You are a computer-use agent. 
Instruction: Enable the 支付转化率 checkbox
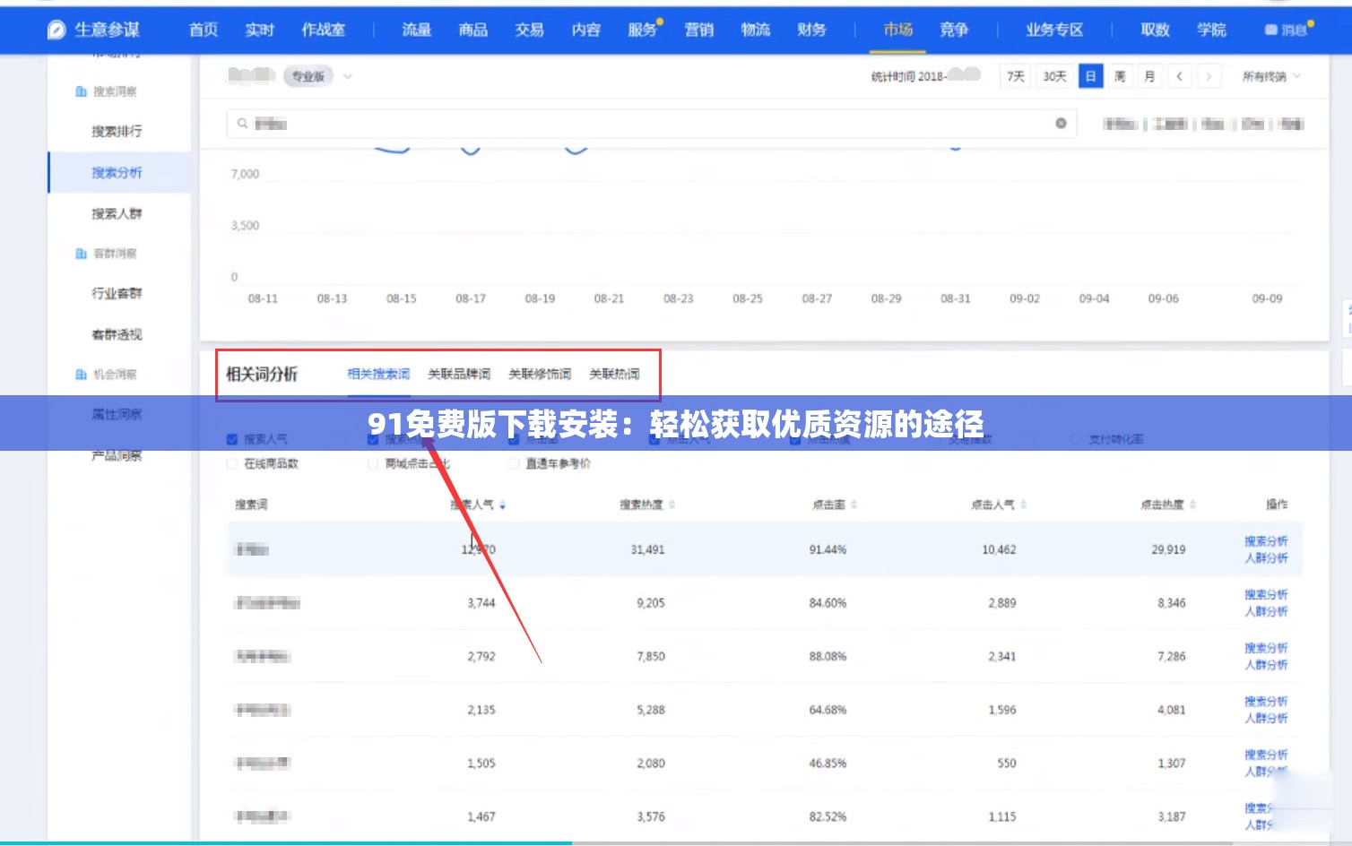point(1077,439)
